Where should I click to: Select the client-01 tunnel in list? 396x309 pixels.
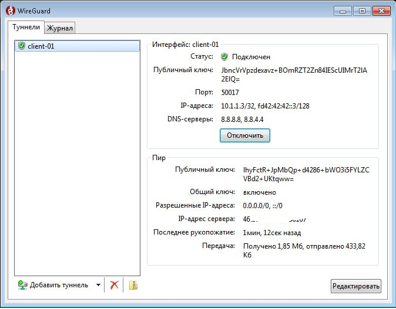[41, 46]
